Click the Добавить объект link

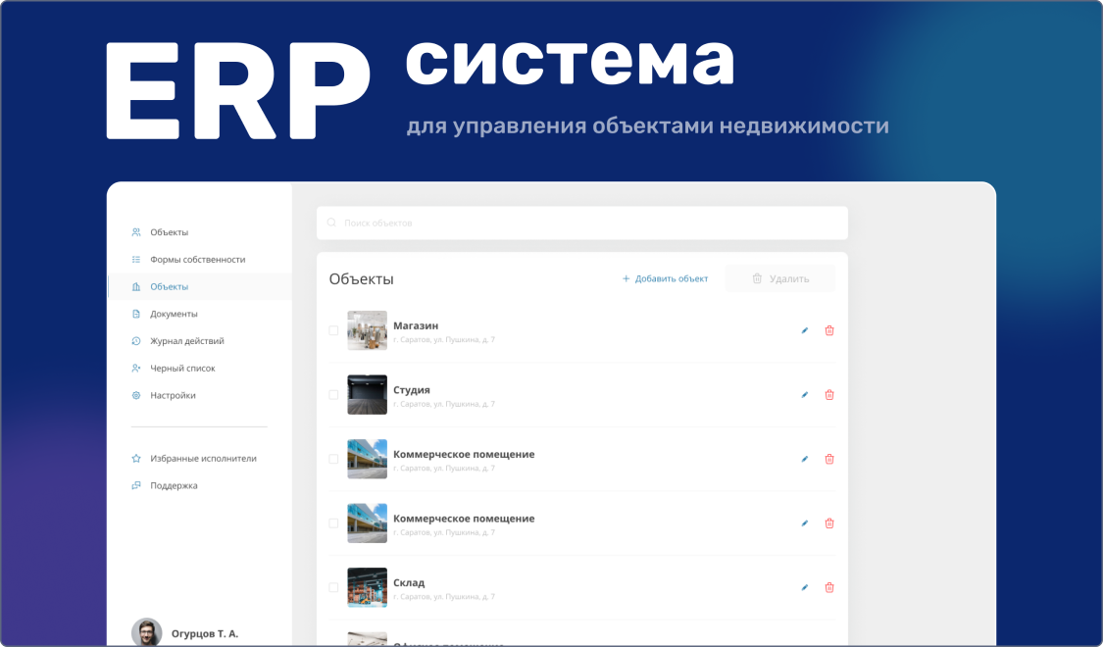(x=665, y=278)
